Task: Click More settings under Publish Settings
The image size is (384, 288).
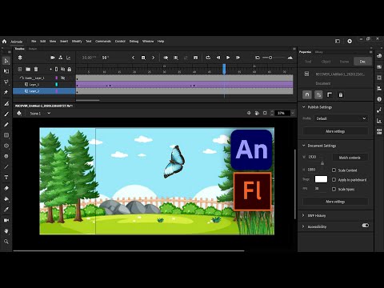Action: point(335,131)
